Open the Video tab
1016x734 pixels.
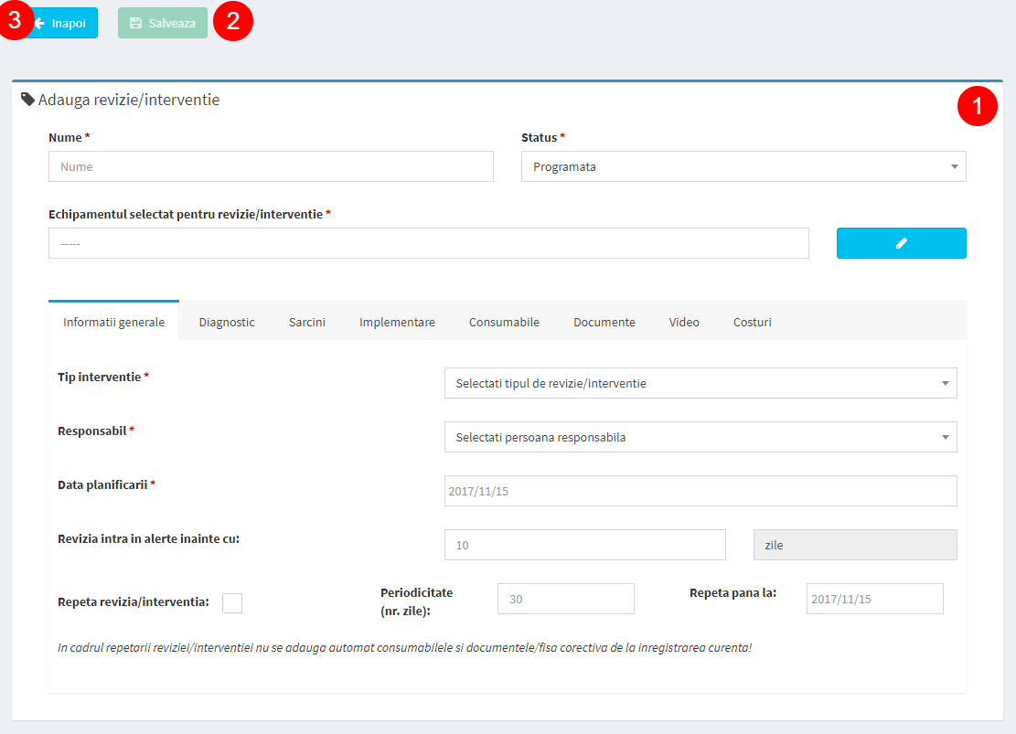pos(684,322)
